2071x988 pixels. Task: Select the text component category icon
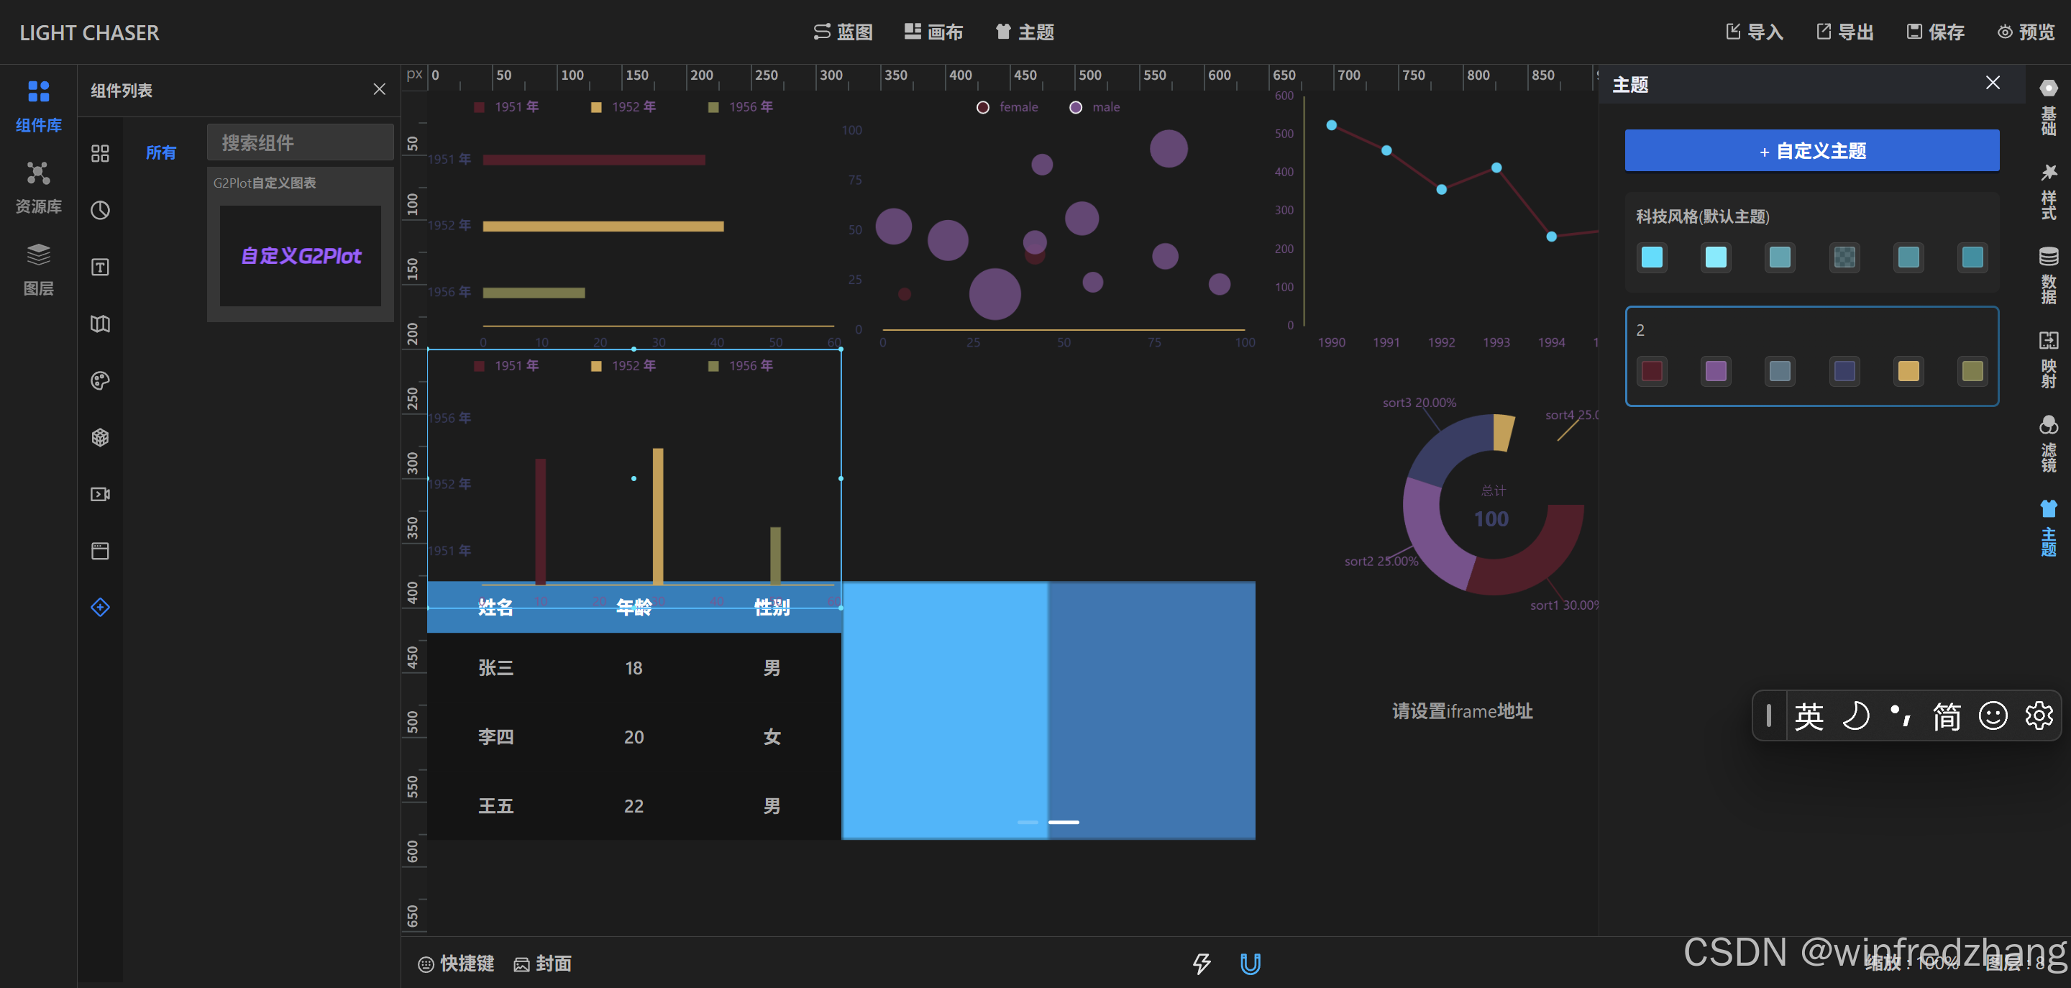pos(100,267)
